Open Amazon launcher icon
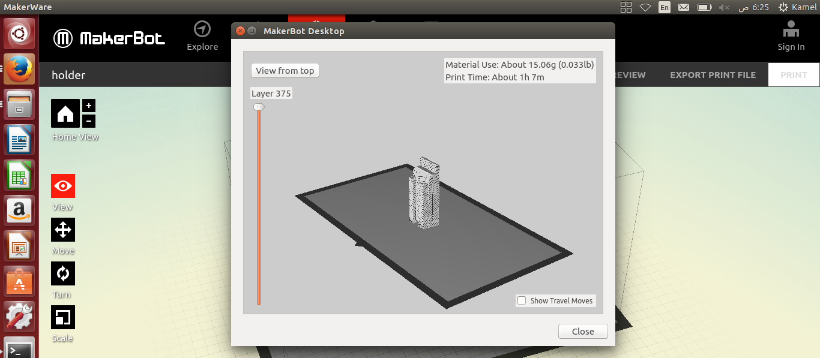 coord(20,210)
